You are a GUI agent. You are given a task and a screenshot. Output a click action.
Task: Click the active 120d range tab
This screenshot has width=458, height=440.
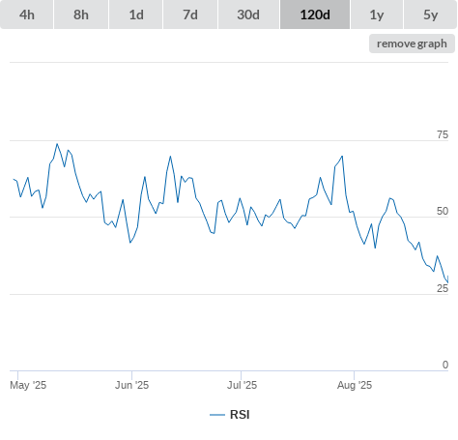click(315, 15)
